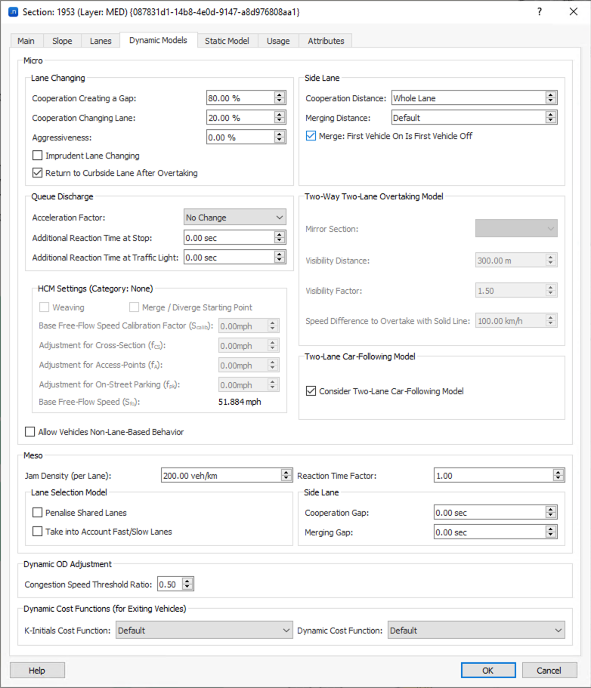The image size is (591, 688).
Task: Click the Help button
Action: 36,670
